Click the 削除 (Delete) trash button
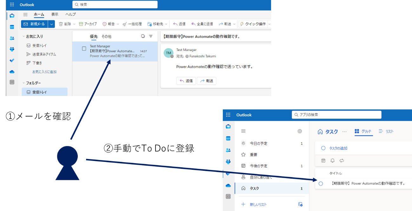Viewport: 412px width, 211px height. [65, 24]
